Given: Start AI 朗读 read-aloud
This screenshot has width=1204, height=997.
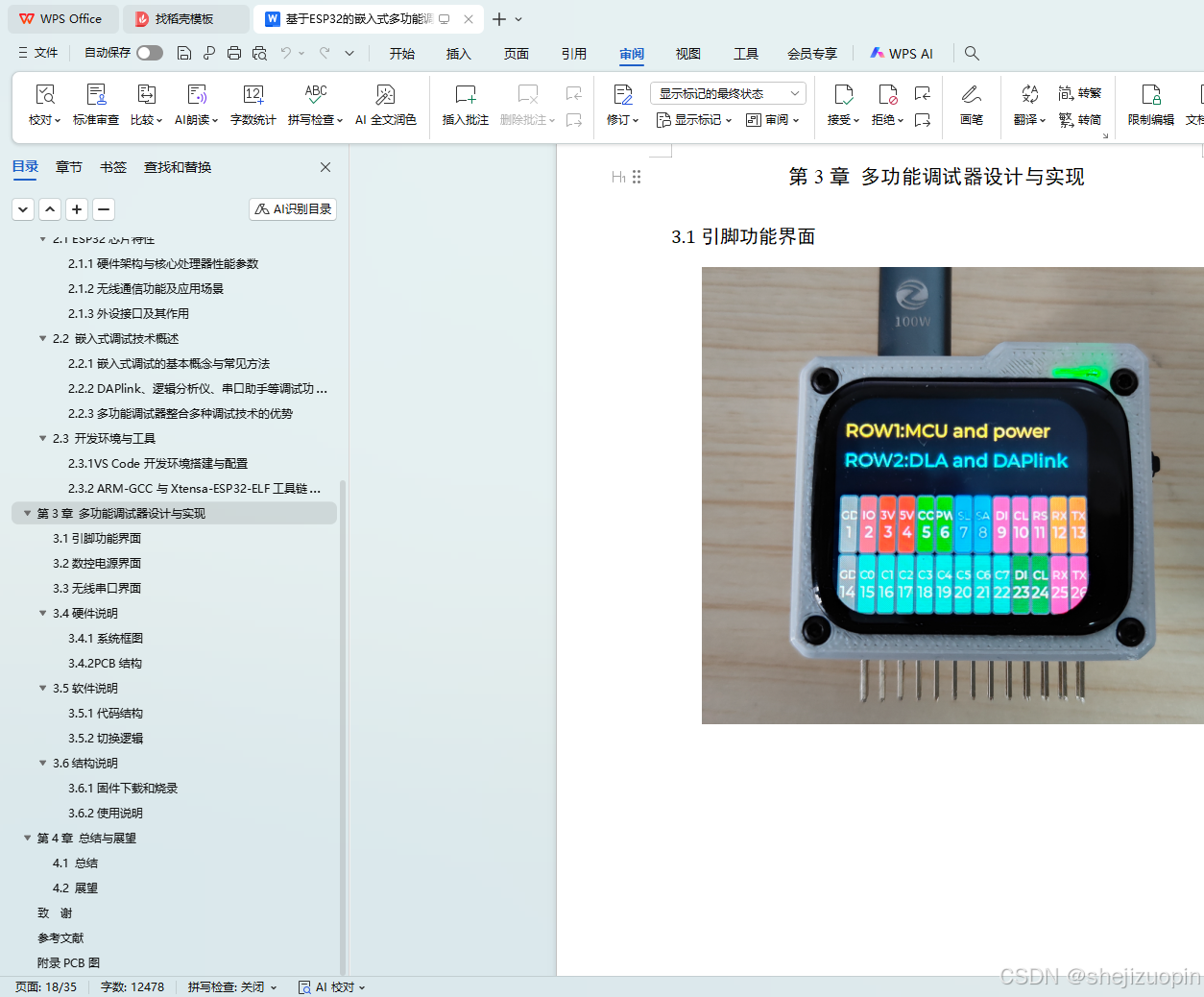Looking at the screenshot, I should [196, 104].
